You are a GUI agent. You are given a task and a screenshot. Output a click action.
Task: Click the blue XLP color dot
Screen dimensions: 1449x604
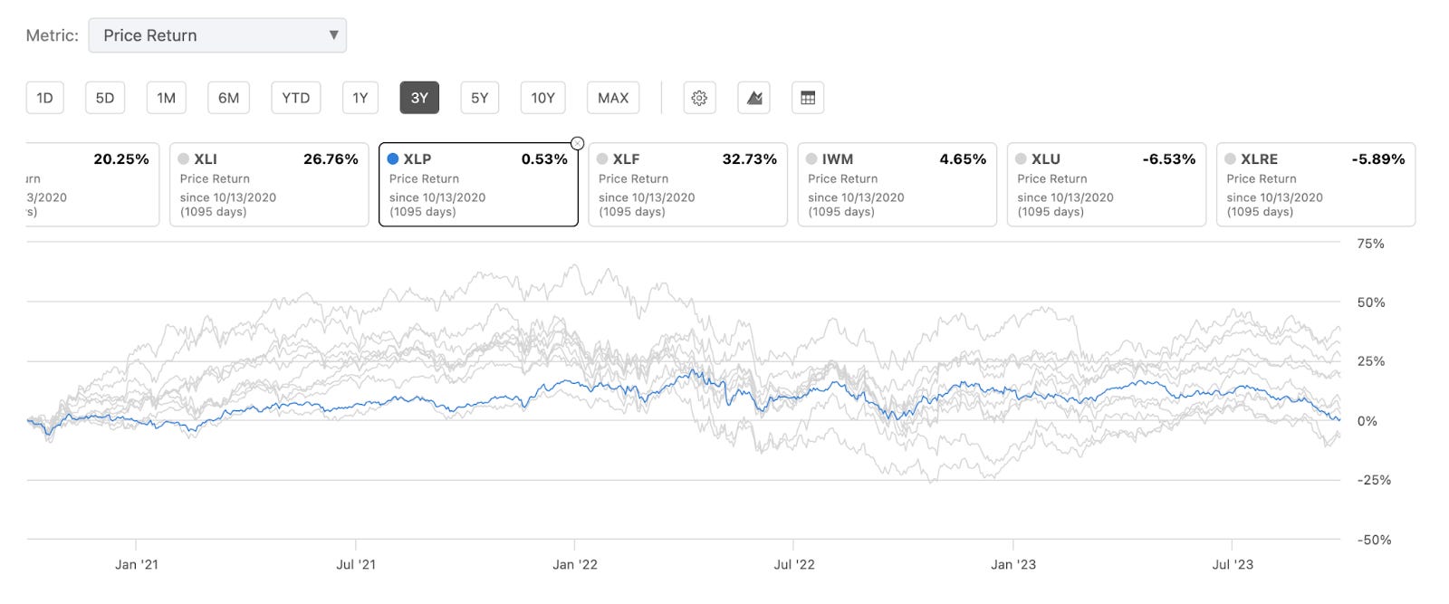[x=393, y=158]
